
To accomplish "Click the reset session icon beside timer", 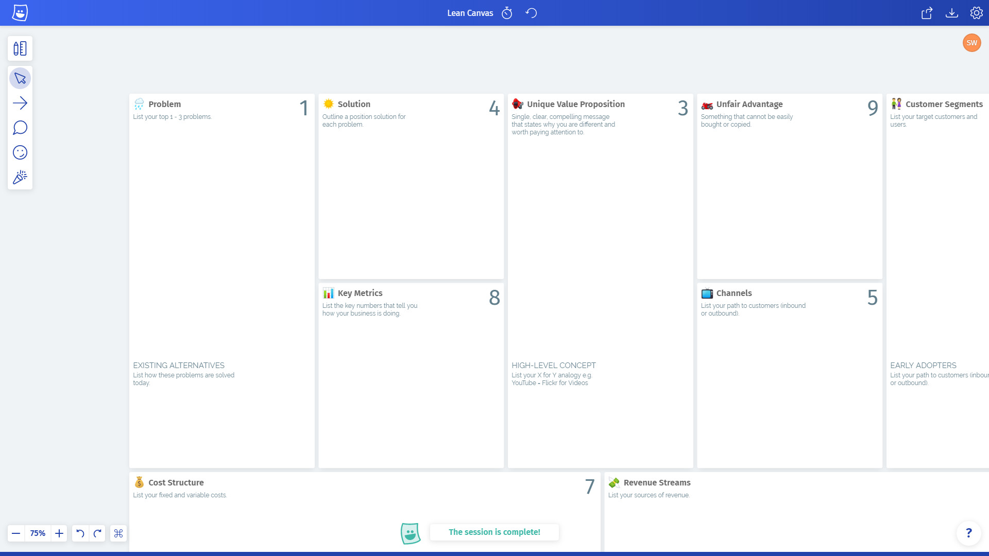I will (531, 13).
